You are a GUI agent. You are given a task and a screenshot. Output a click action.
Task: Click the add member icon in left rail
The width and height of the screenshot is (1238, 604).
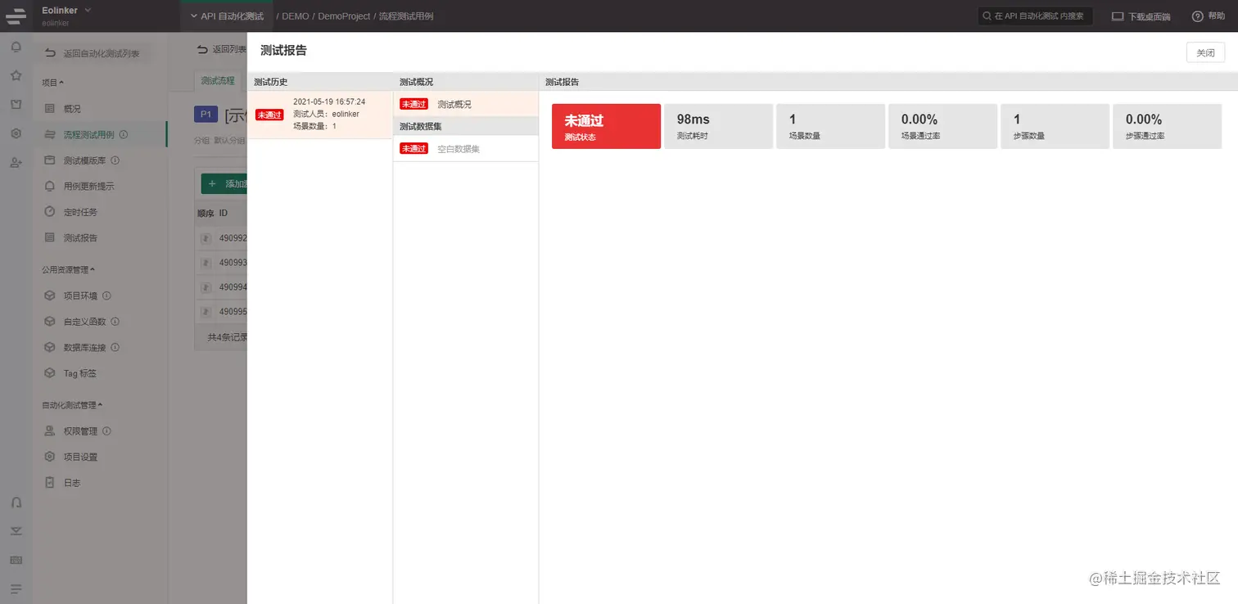click(x=16, y=162)
